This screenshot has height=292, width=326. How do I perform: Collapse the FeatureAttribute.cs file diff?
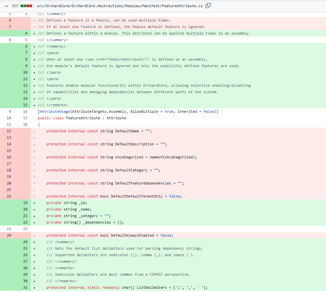coord(7,6)
